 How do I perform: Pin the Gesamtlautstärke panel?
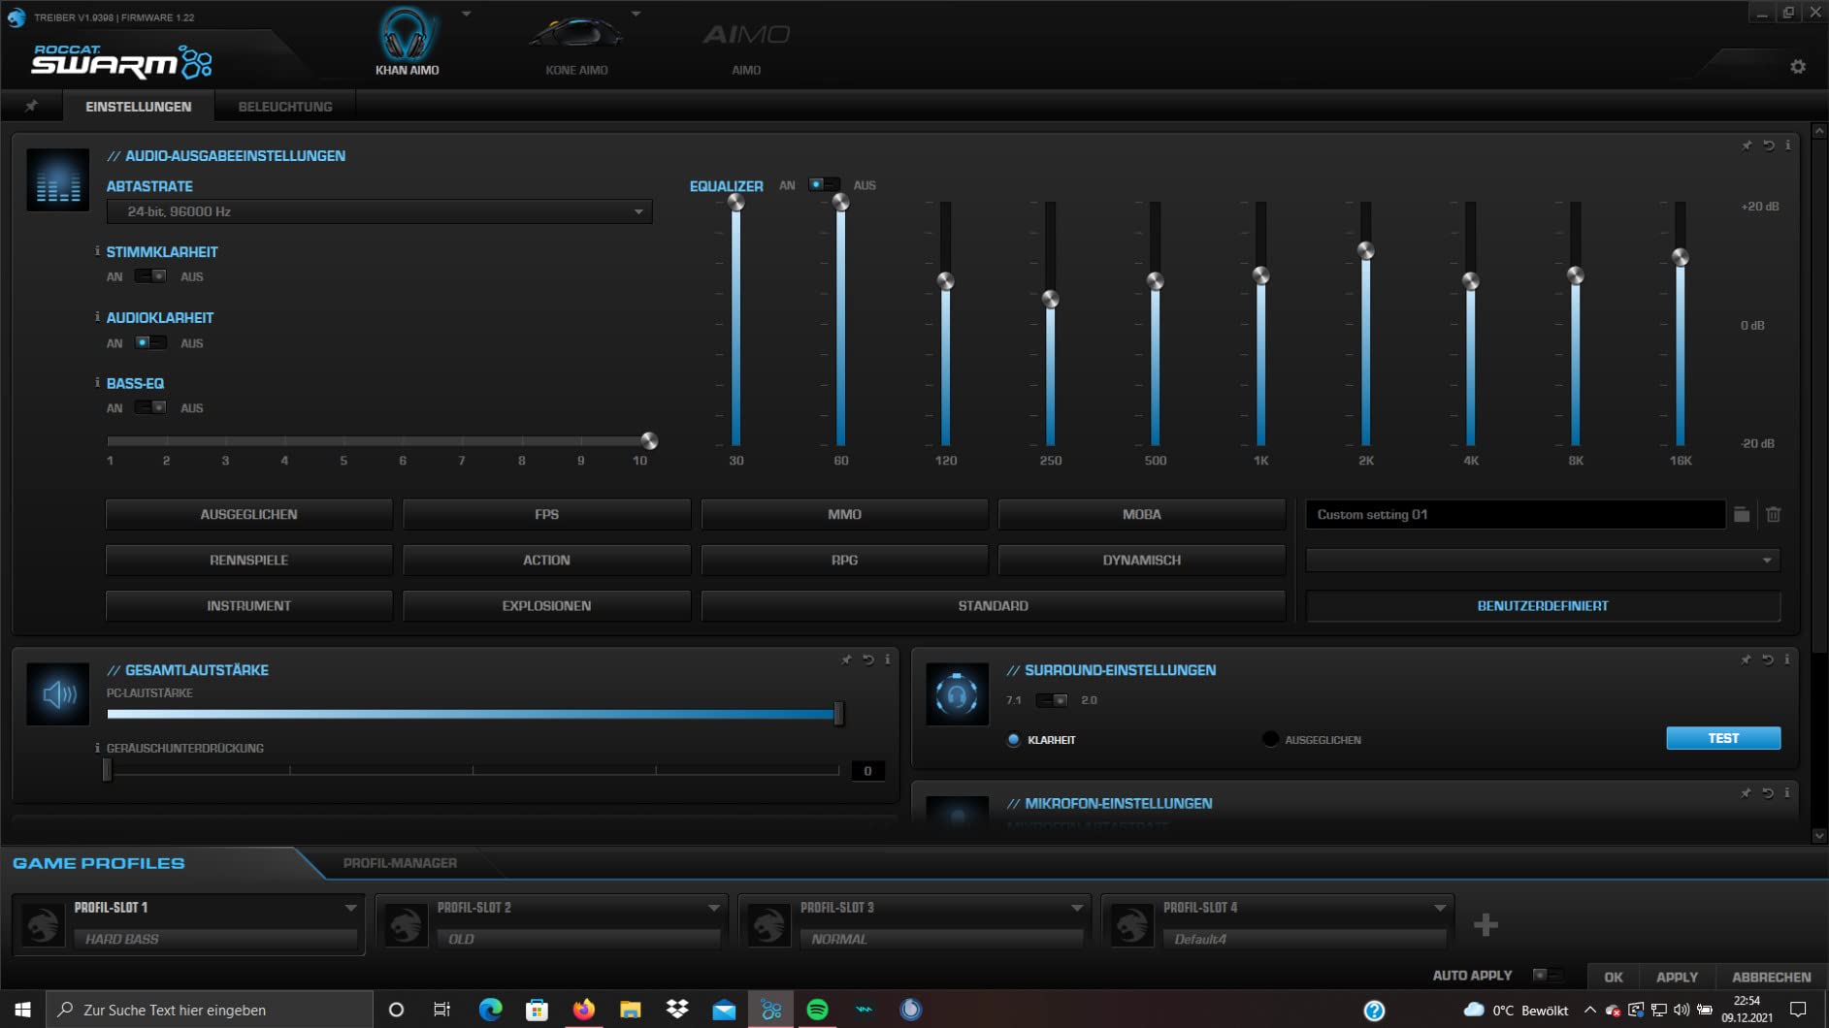click(x=846, y=659)
